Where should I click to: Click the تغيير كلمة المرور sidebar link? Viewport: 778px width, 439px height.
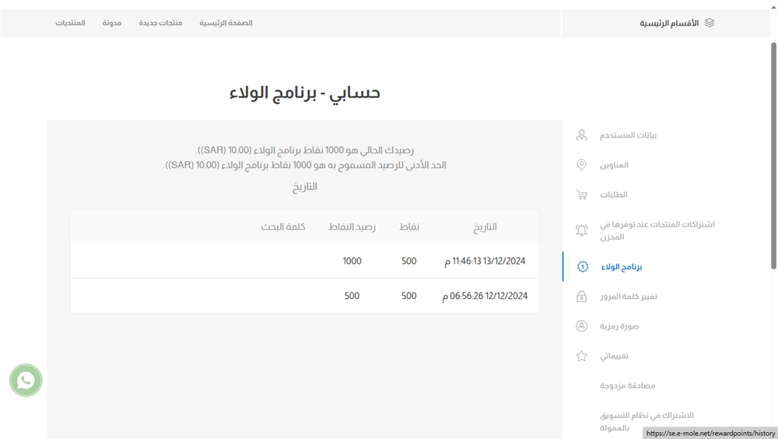(629, 297)
